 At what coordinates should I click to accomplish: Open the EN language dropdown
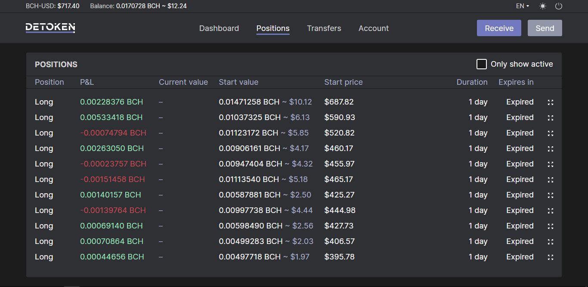(x=523, y=6)
